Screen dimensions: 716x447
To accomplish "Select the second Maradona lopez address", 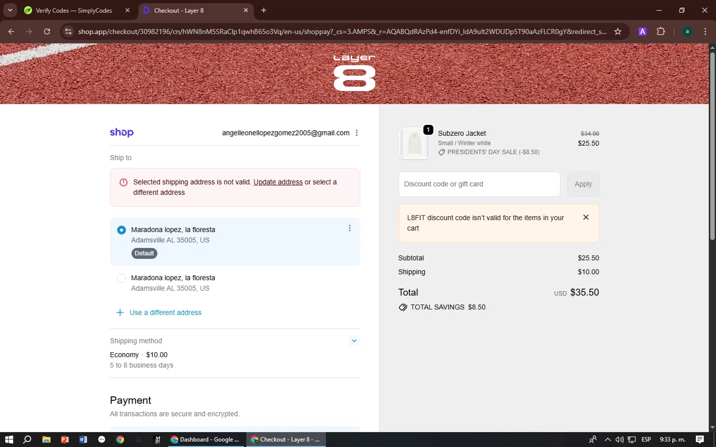I will pyautogui.click(x=121, y=278).
